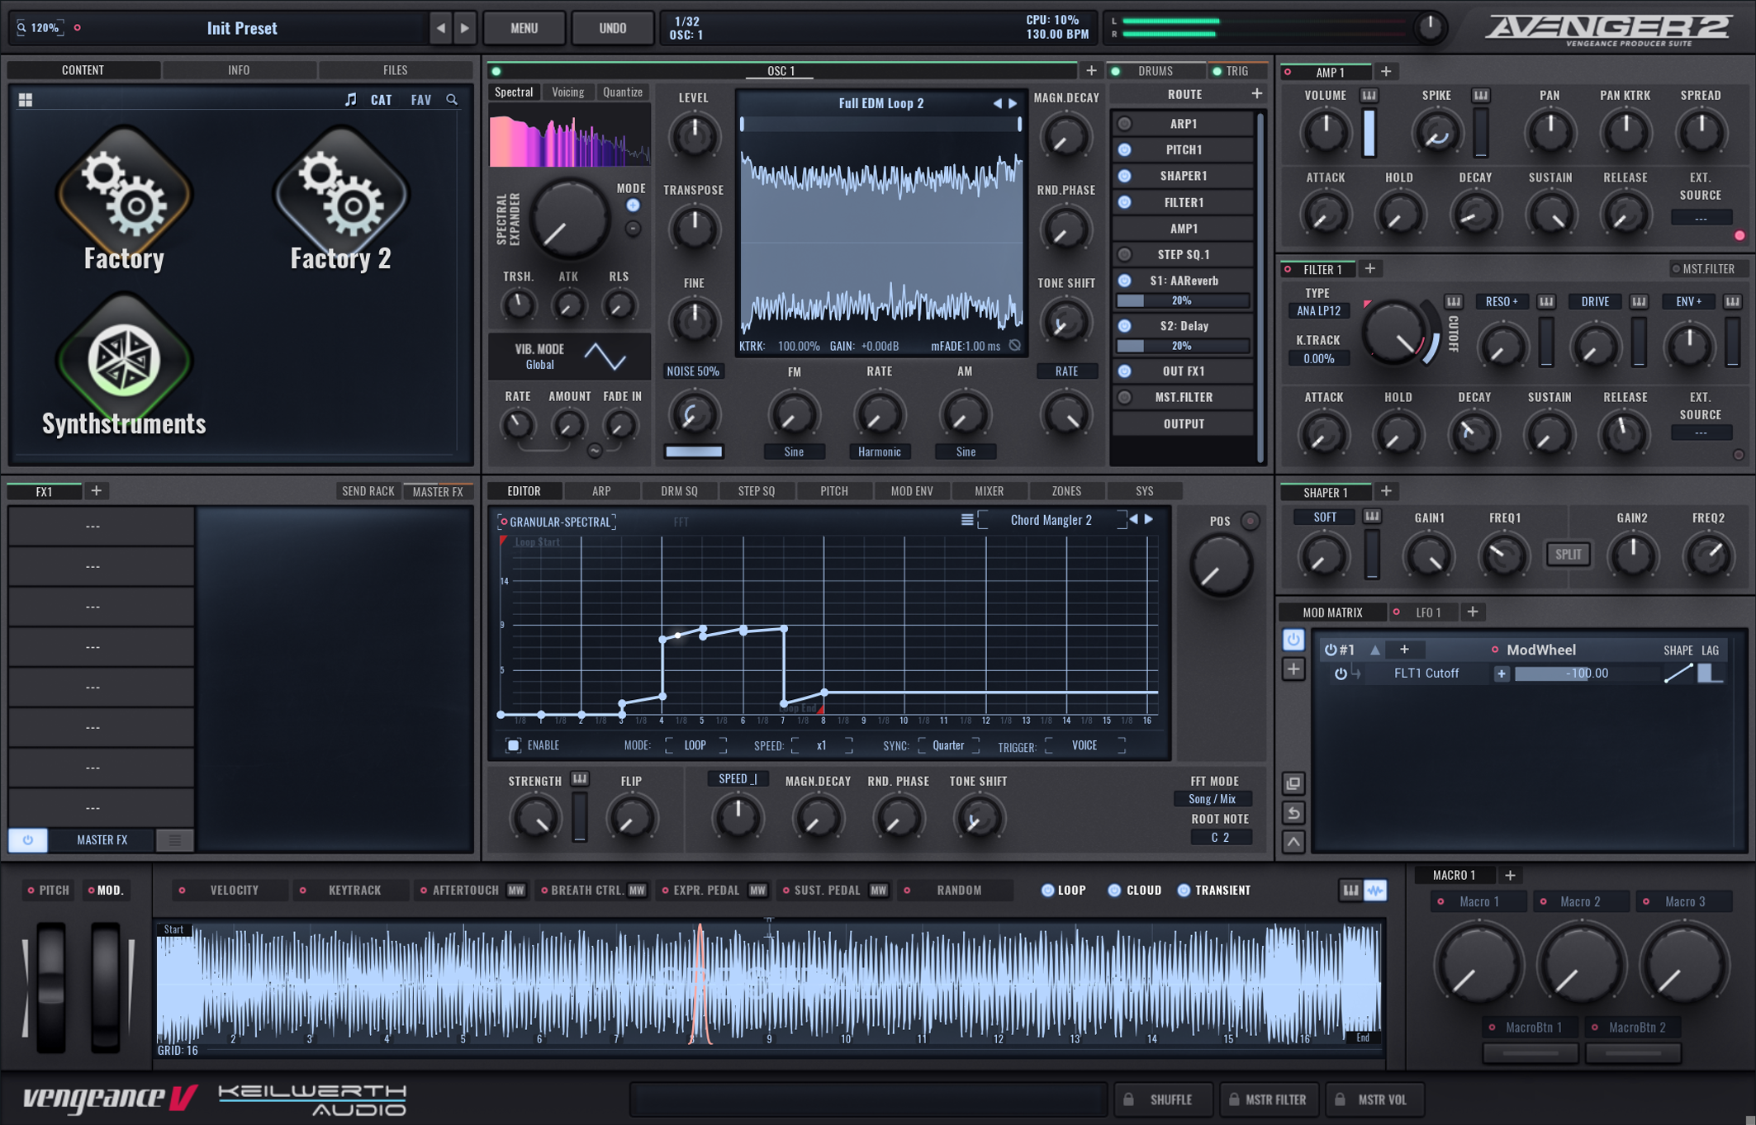Open the filter TYPE ANA LP12 selector
Image resolution: width=1756 pixels, height=1125 pixels.
click(1318, 311)
